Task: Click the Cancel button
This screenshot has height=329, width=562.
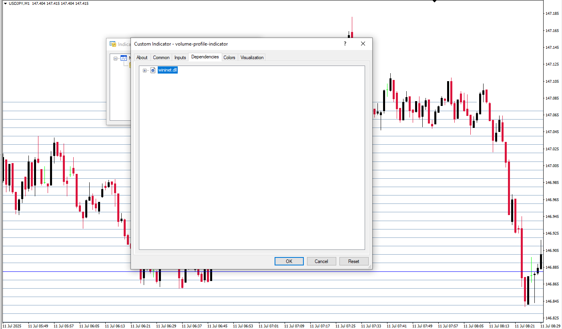Action: (x=321, y=261)
